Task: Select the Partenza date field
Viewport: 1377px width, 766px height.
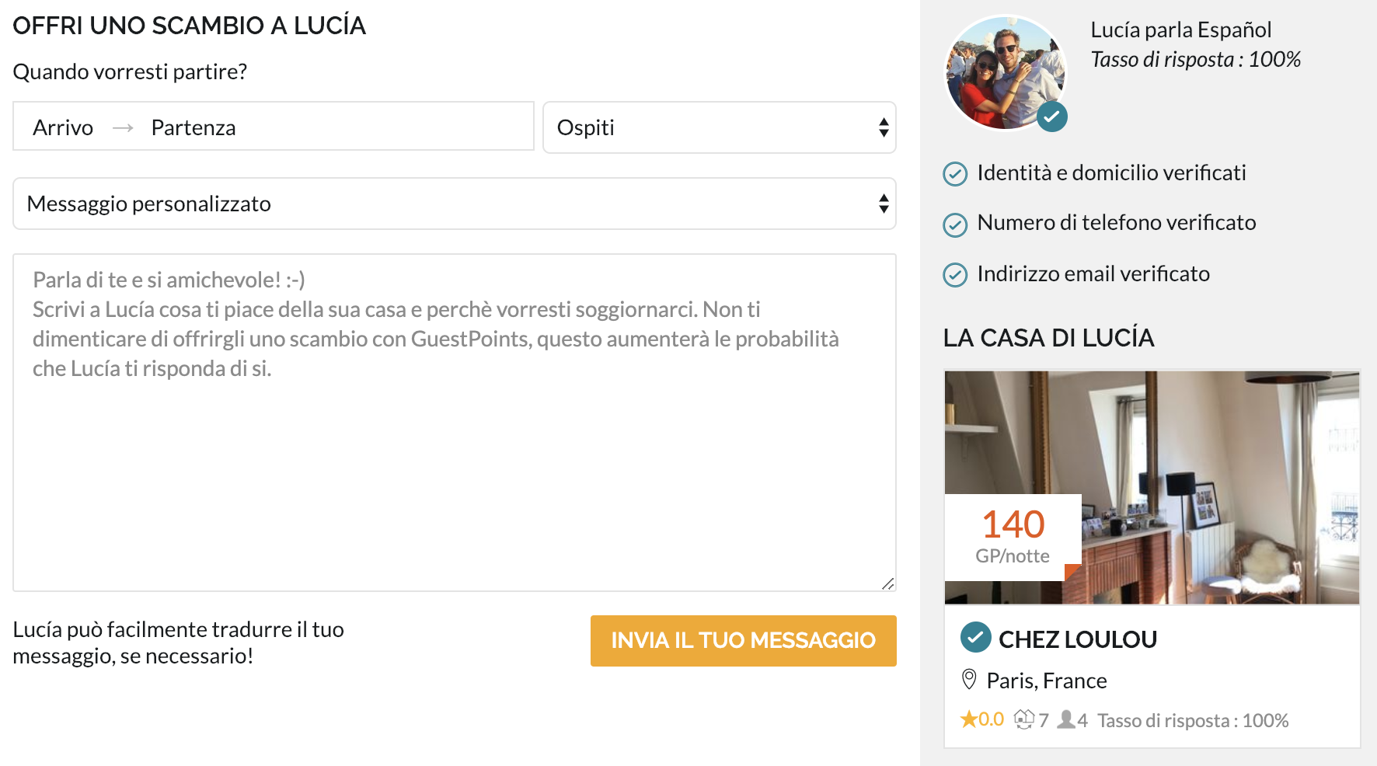Action: [x=193, y=127]
